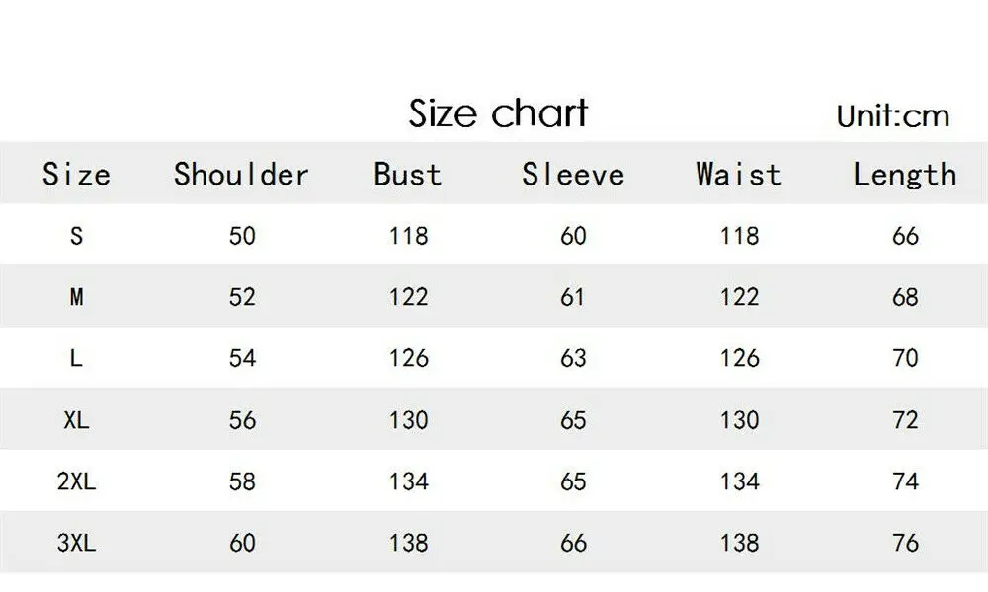Select the XL size row label
The image size is (988, 592).
click(76, 420)
